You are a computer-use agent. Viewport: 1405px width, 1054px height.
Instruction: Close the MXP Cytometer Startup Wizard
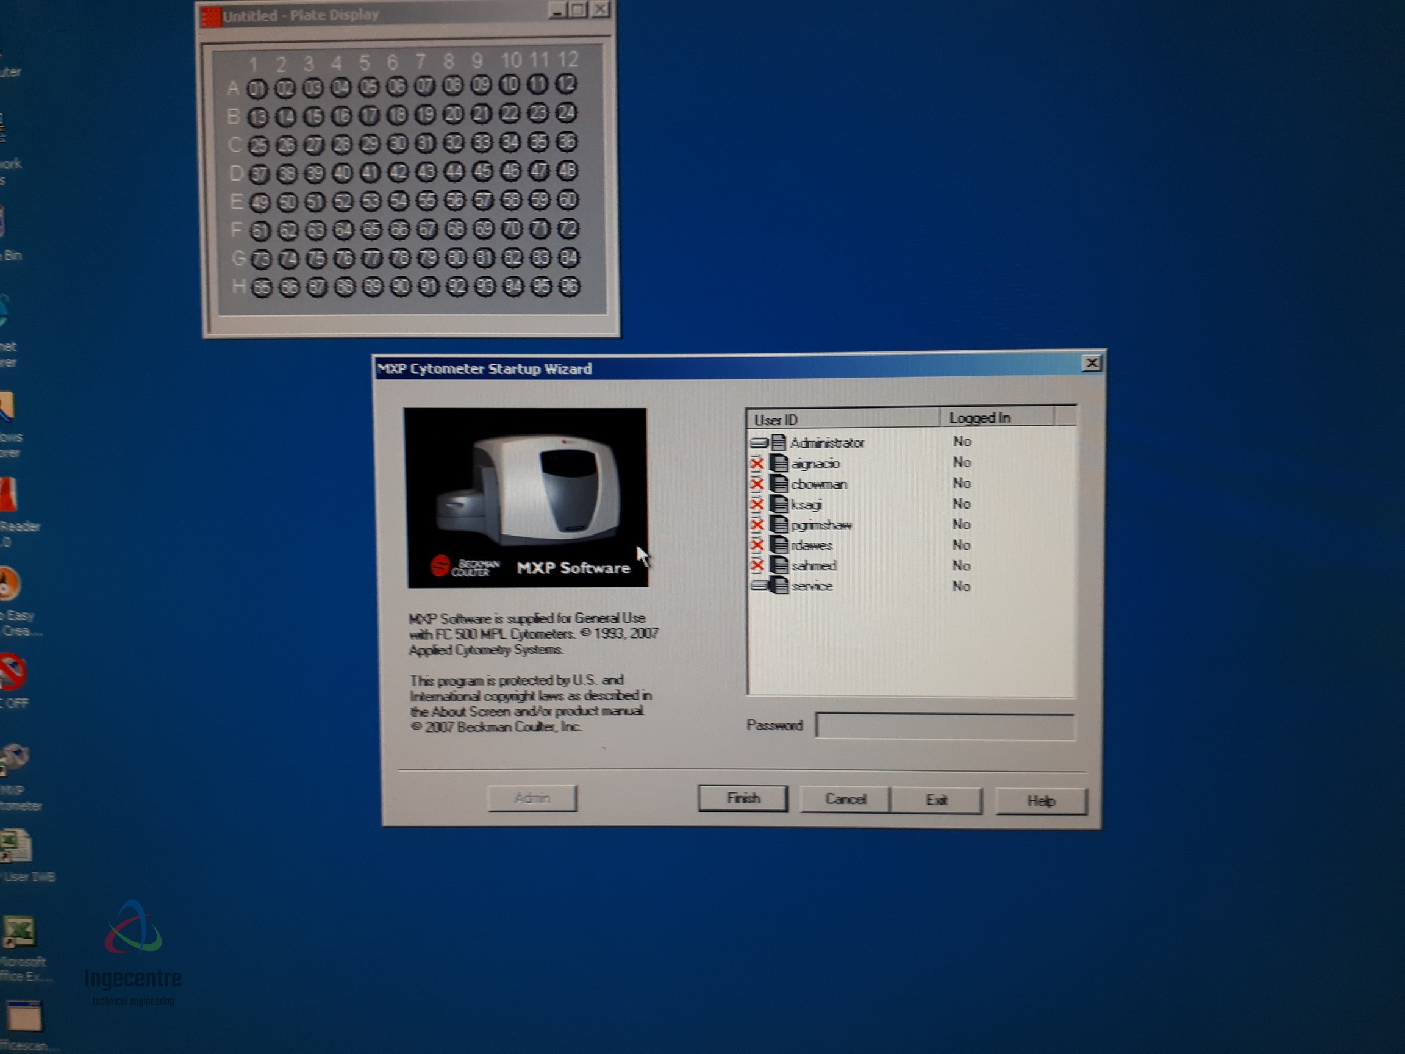click(x=1091, y=364)
